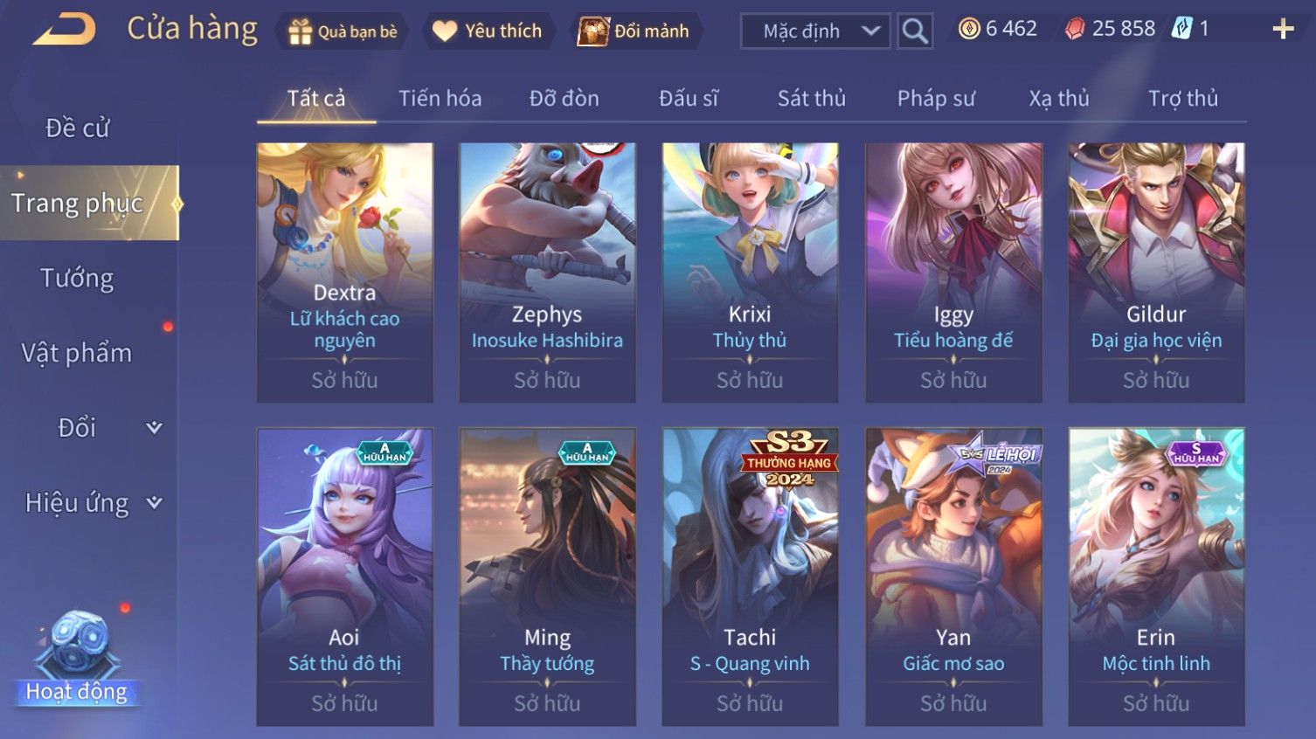The width and height of the screenshot is (1316, 739).
Task: Go to Vật phẩm sidebar item
Action: (x=77, y=353)
